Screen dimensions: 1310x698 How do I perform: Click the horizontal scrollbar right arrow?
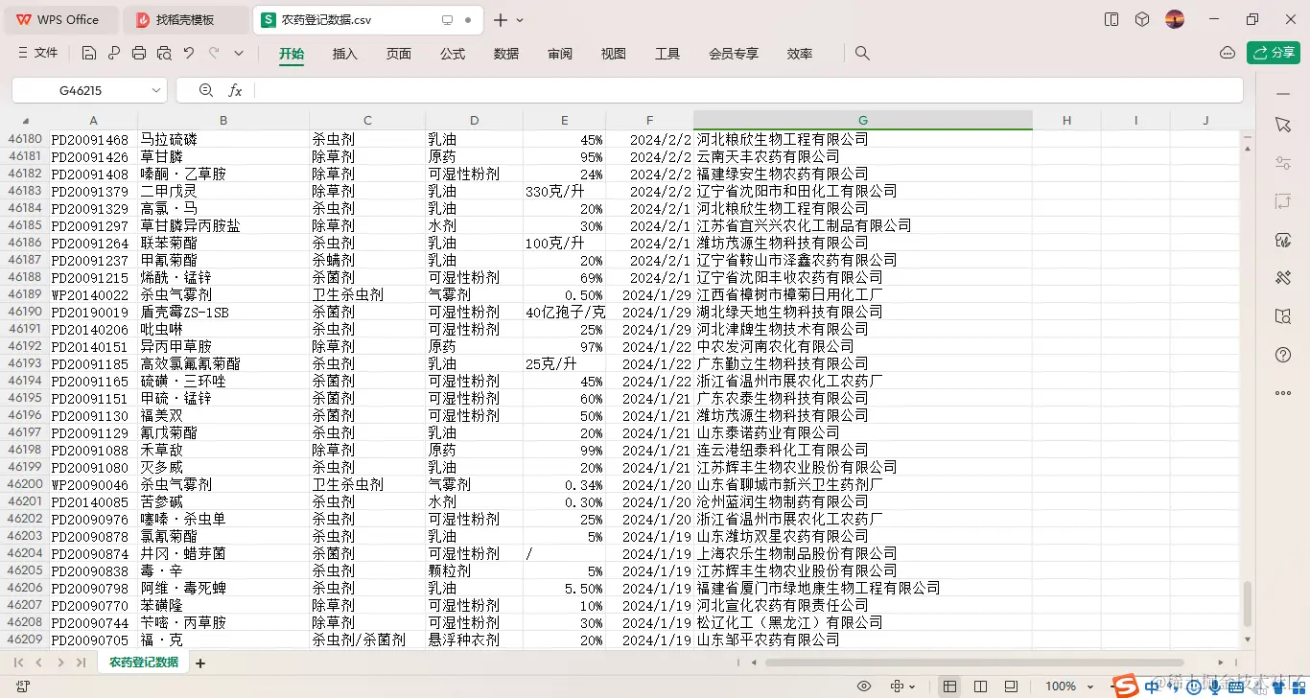[x=1221, y=663]
